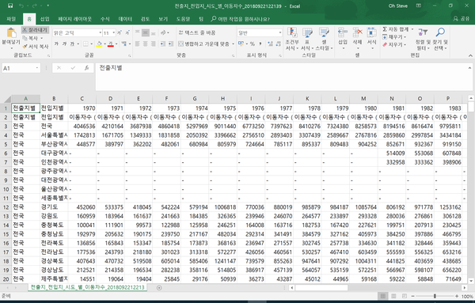Open the Clear (지우기) dropdown

click(394, 44)
